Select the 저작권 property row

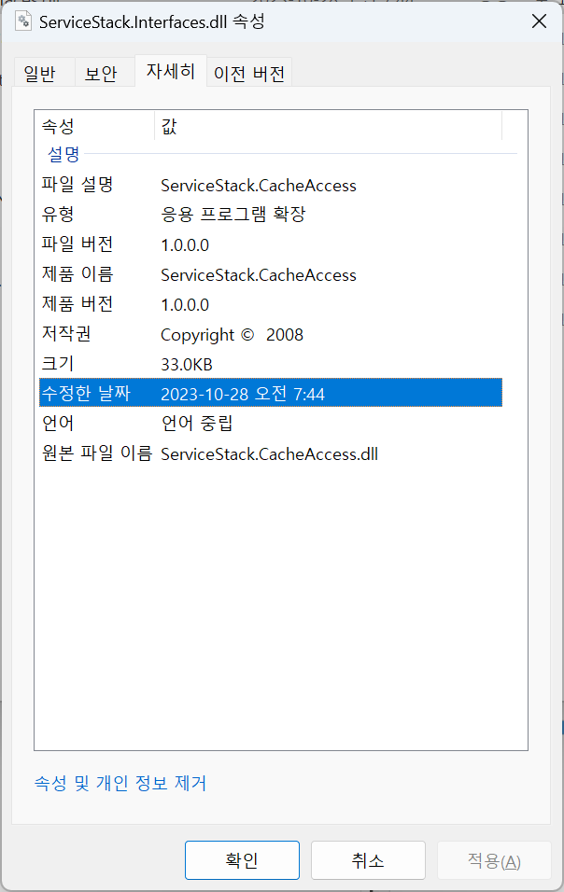pyautogui.click(x=271, y=334)
